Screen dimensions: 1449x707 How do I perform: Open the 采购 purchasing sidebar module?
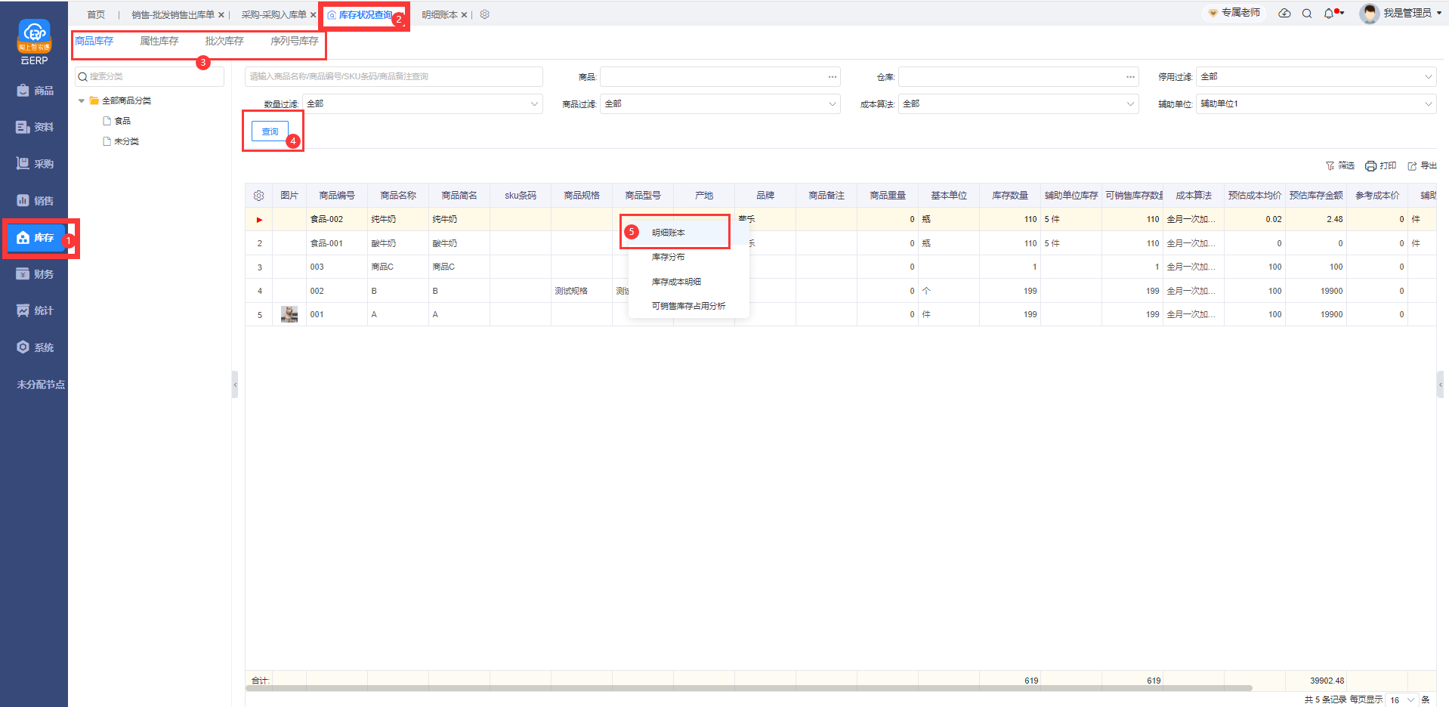coord(36,164)
